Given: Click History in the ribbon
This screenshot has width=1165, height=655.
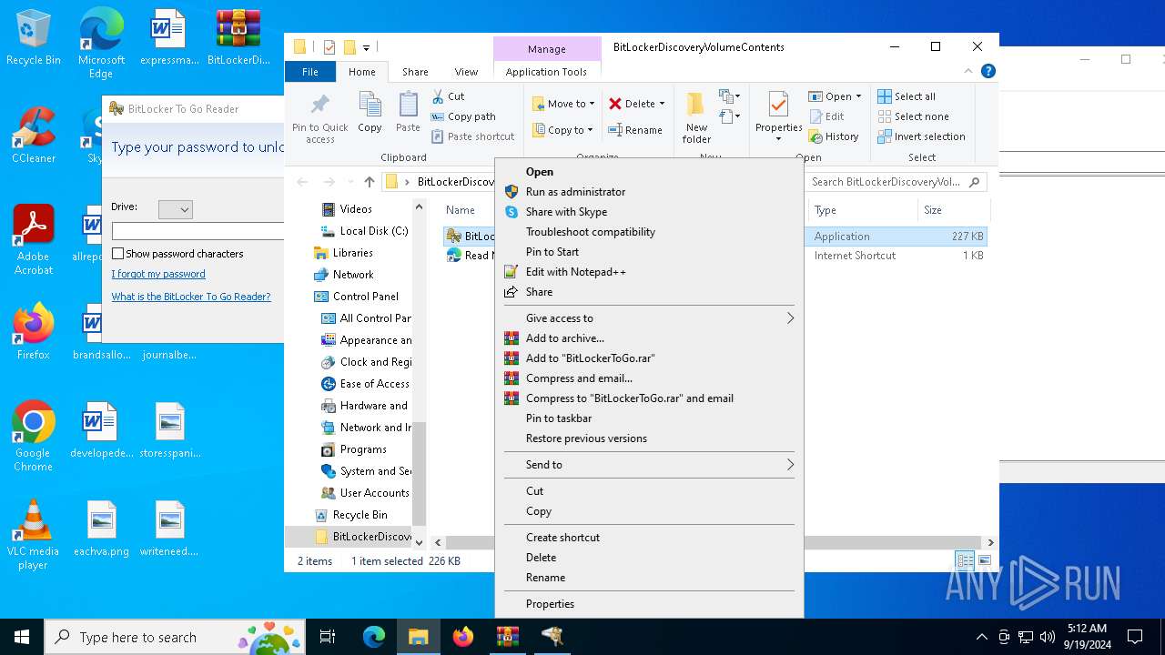Looking at the screenshot, I should coord(833,136).
